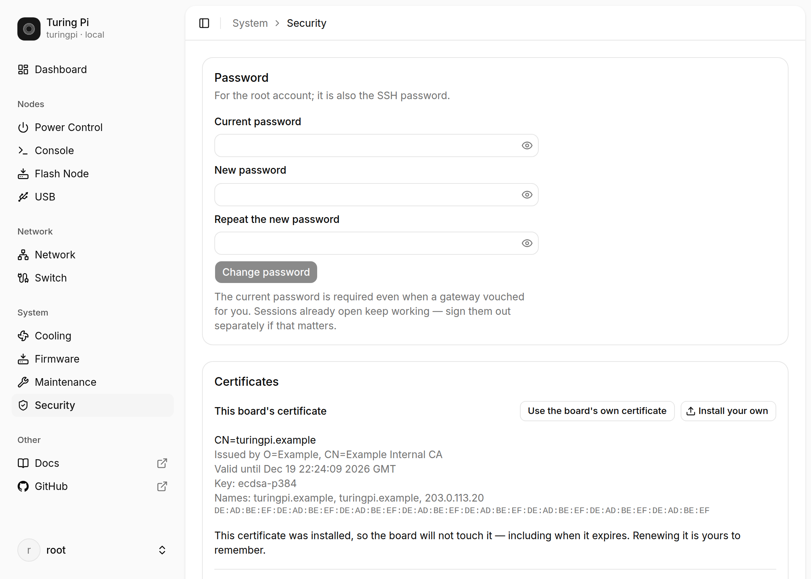Click the USB plug icon

point(23,197)
